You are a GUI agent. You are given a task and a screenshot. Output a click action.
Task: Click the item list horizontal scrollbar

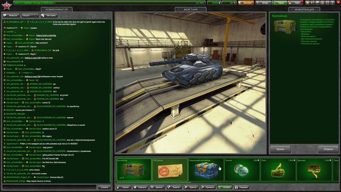[153, 182]
